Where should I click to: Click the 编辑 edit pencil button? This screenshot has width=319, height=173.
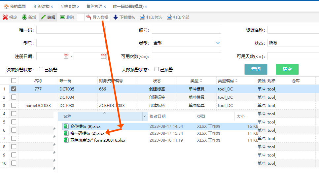pos(48,17)
